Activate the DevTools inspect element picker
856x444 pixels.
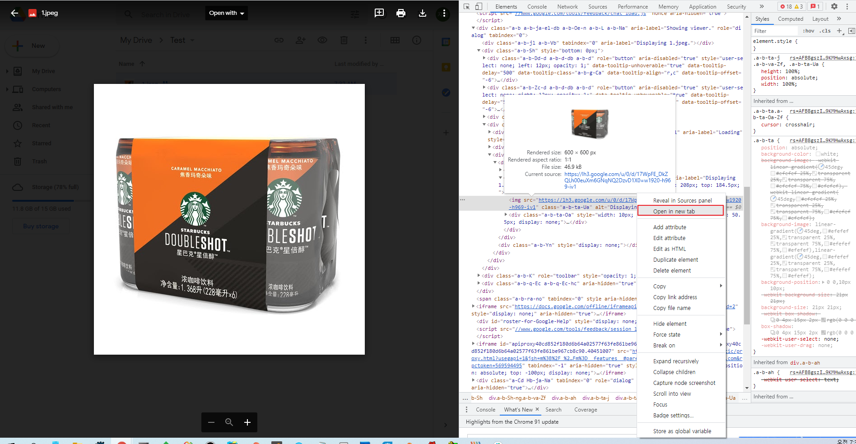[x=467, y=6]
